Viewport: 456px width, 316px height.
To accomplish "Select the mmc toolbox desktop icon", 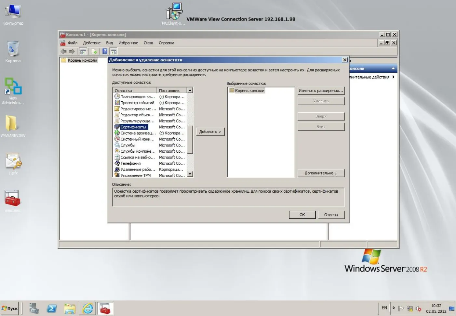I will (x=13, y=201).
